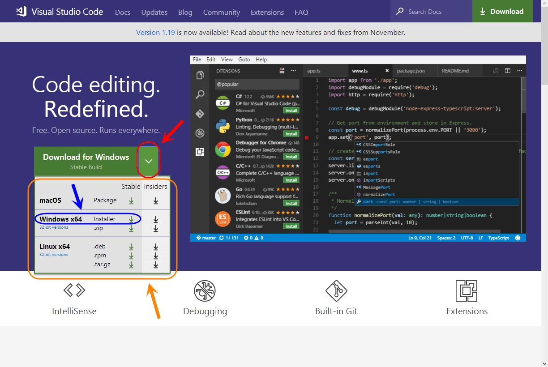Click the IntelliSense feature label
The width and height of the screenshot is (548, 367).
click(74, 311)
